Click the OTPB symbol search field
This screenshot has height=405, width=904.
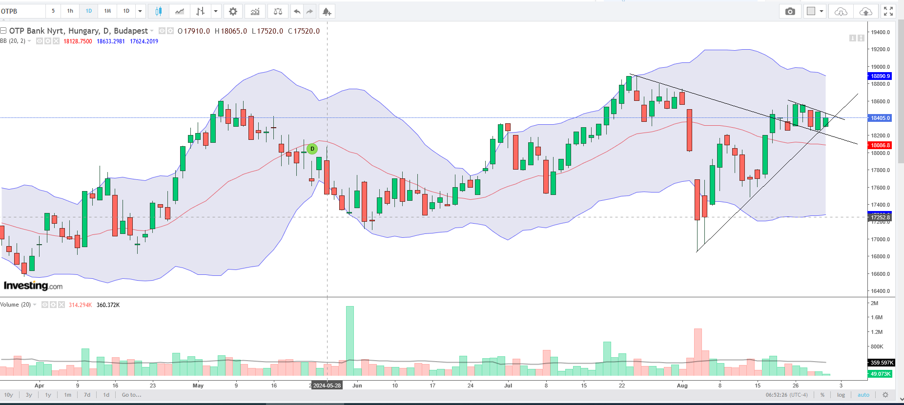point(22,11)
